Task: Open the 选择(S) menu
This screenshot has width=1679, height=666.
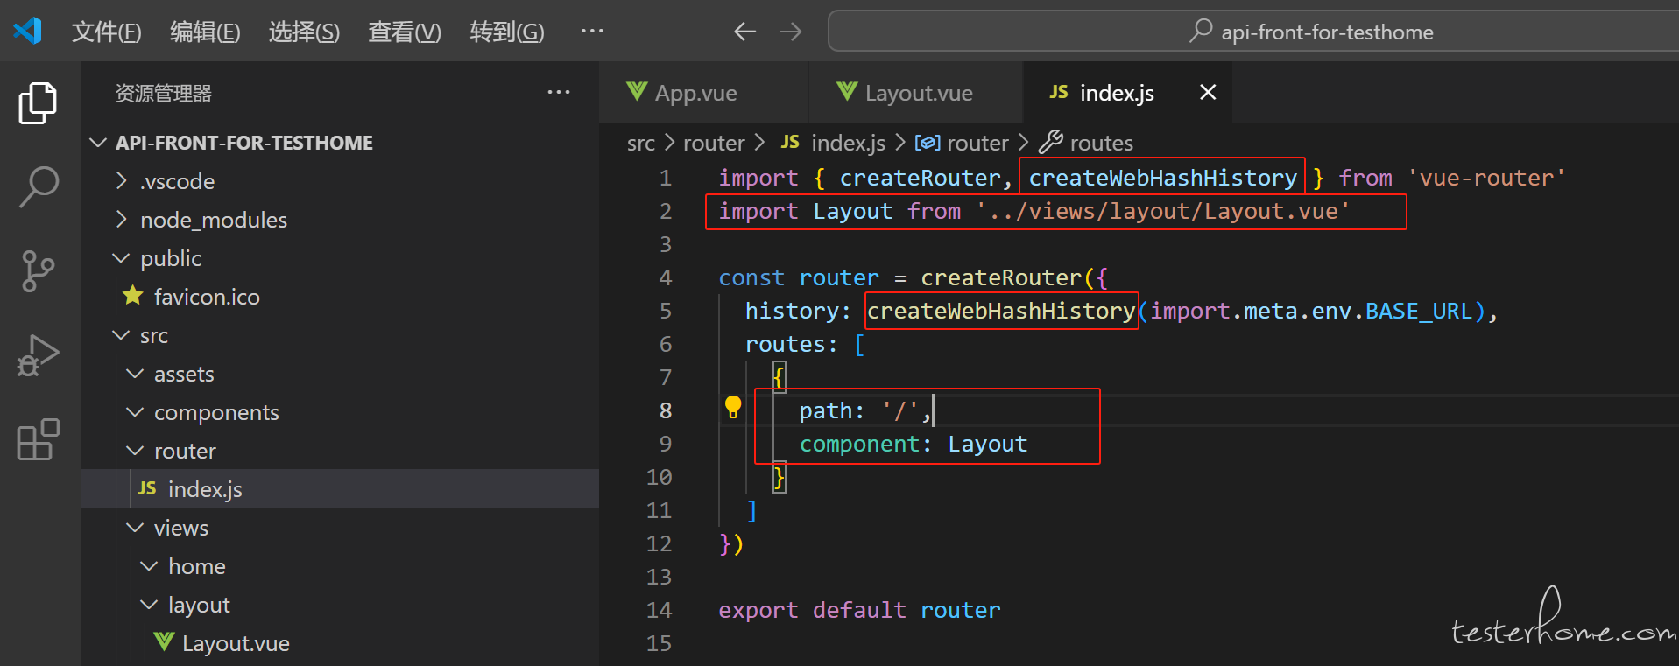Action: pyautogui.click(x=304, y=32)
